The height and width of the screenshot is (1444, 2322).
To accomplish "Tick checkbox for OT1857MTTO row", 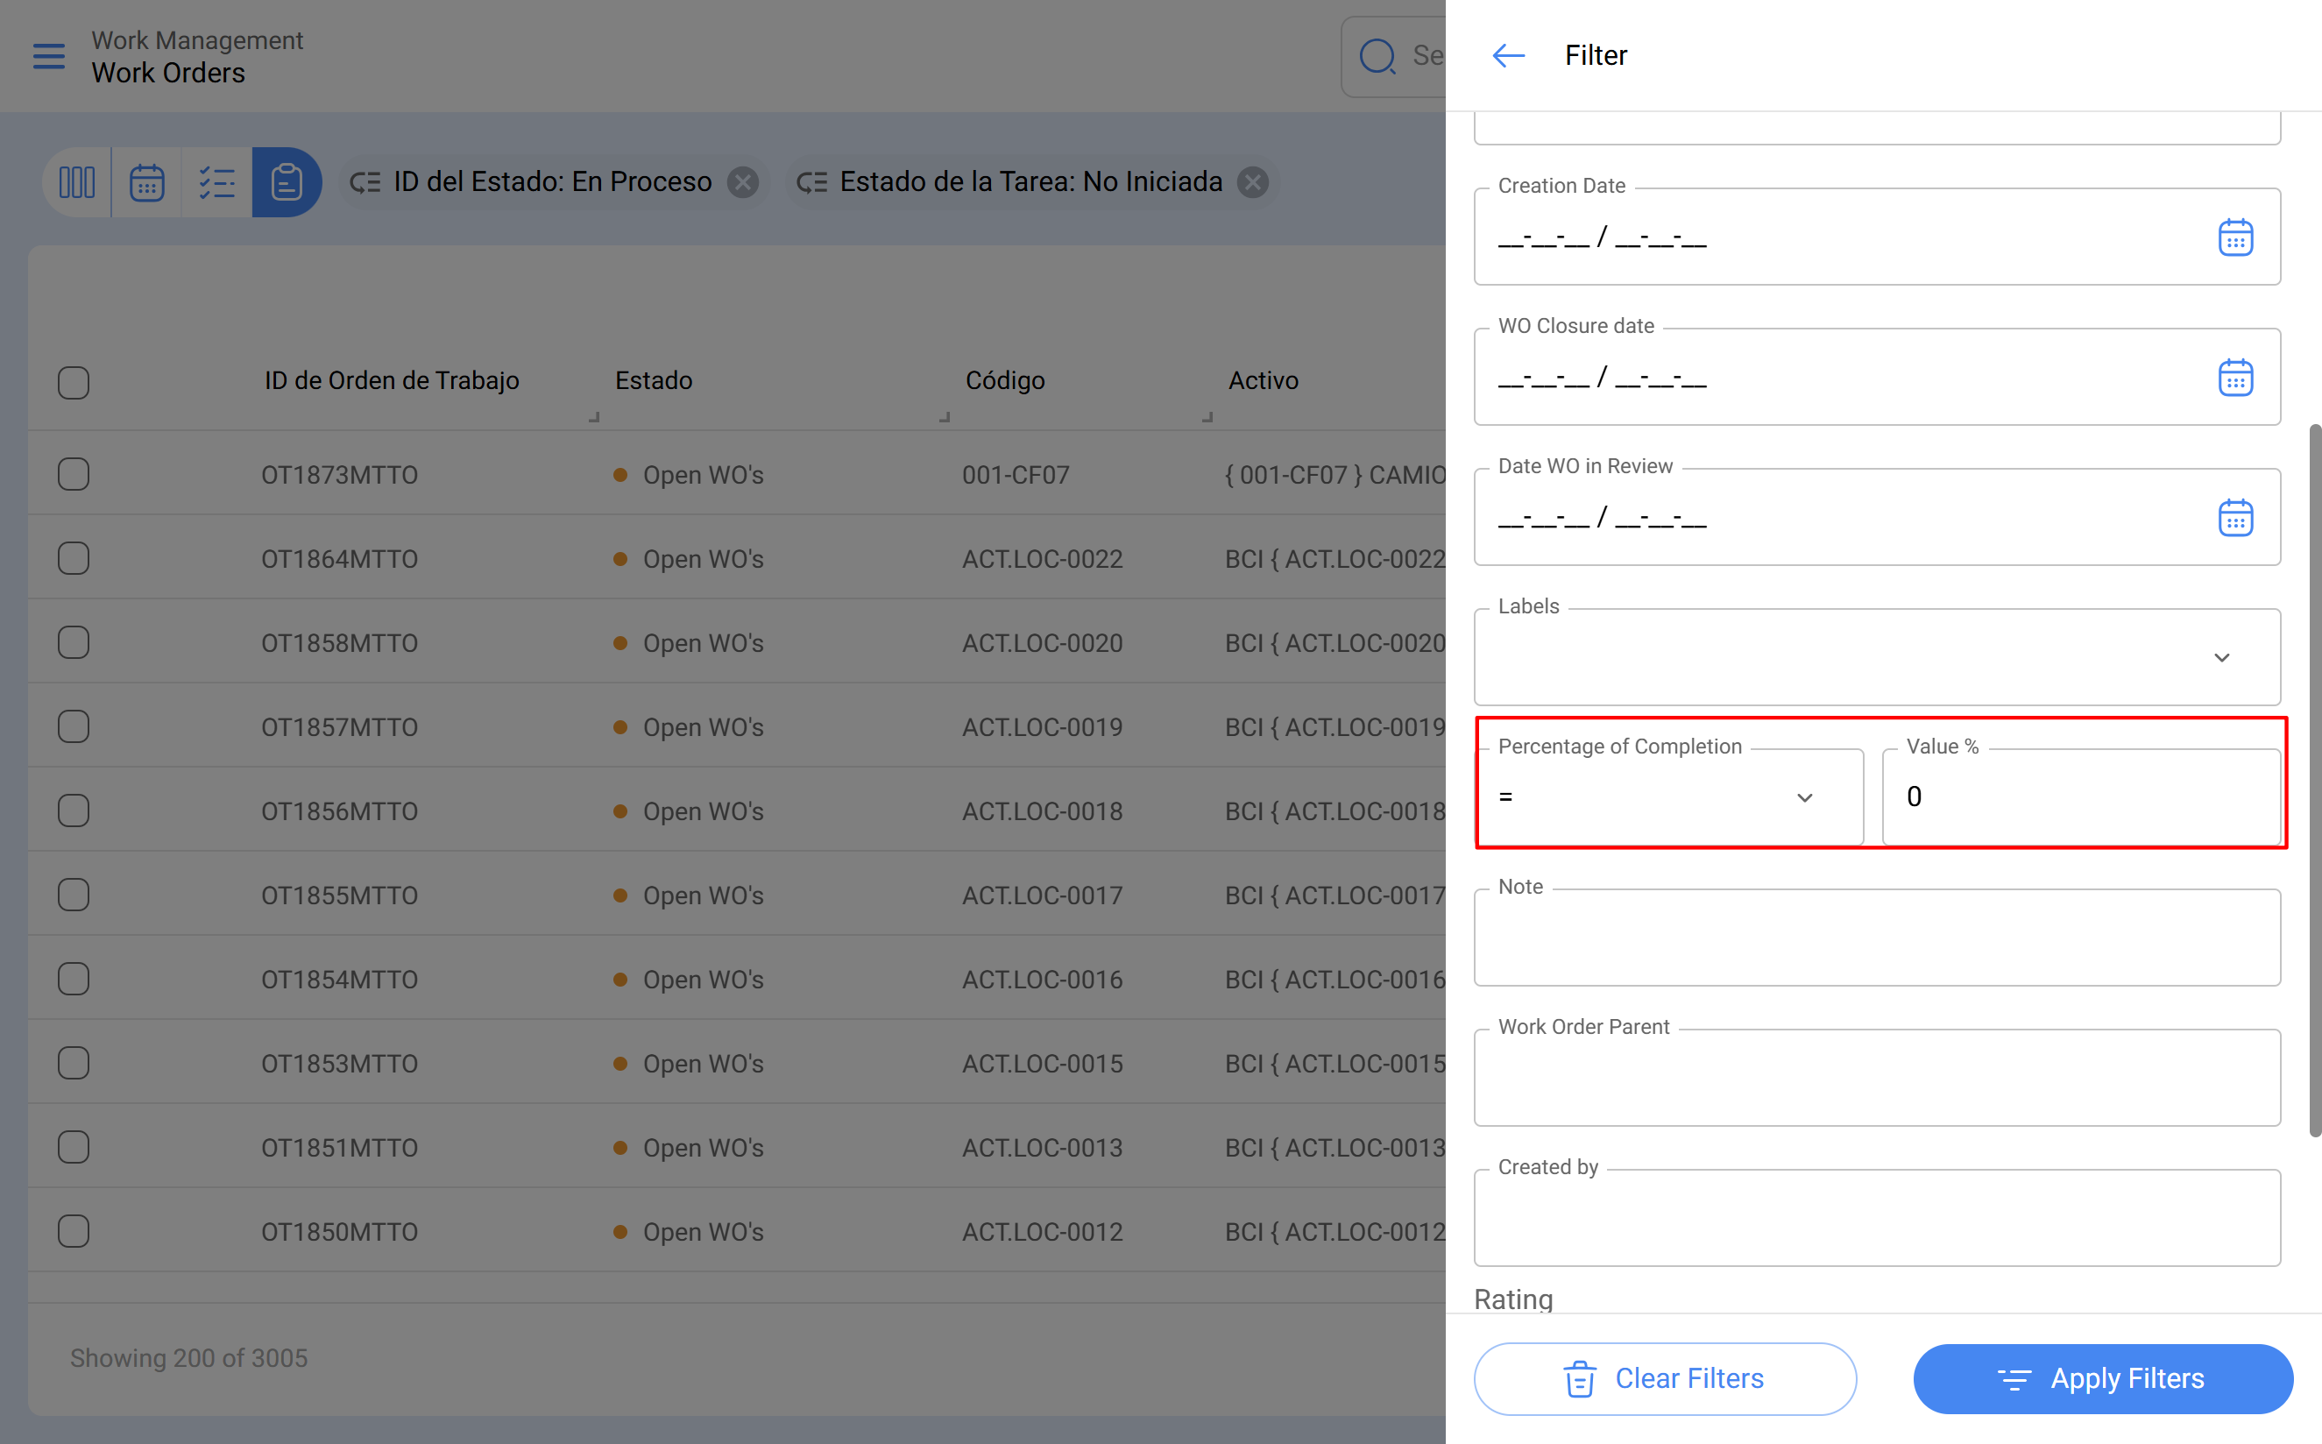I will click(74, 726).
